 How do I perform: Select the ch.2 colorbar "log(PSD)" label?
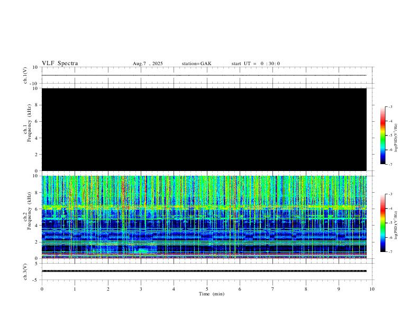coord(396,226)
